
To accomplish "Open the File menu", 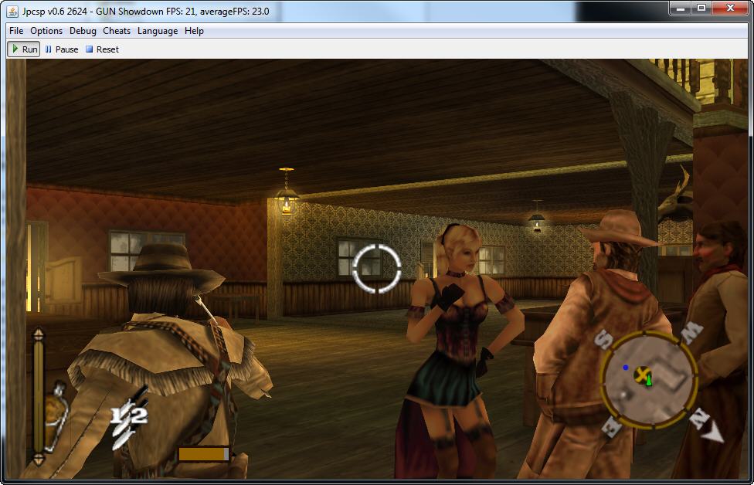I will [16, 31].
